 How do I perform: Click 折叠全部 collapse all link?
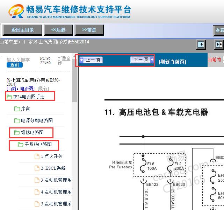64,61
